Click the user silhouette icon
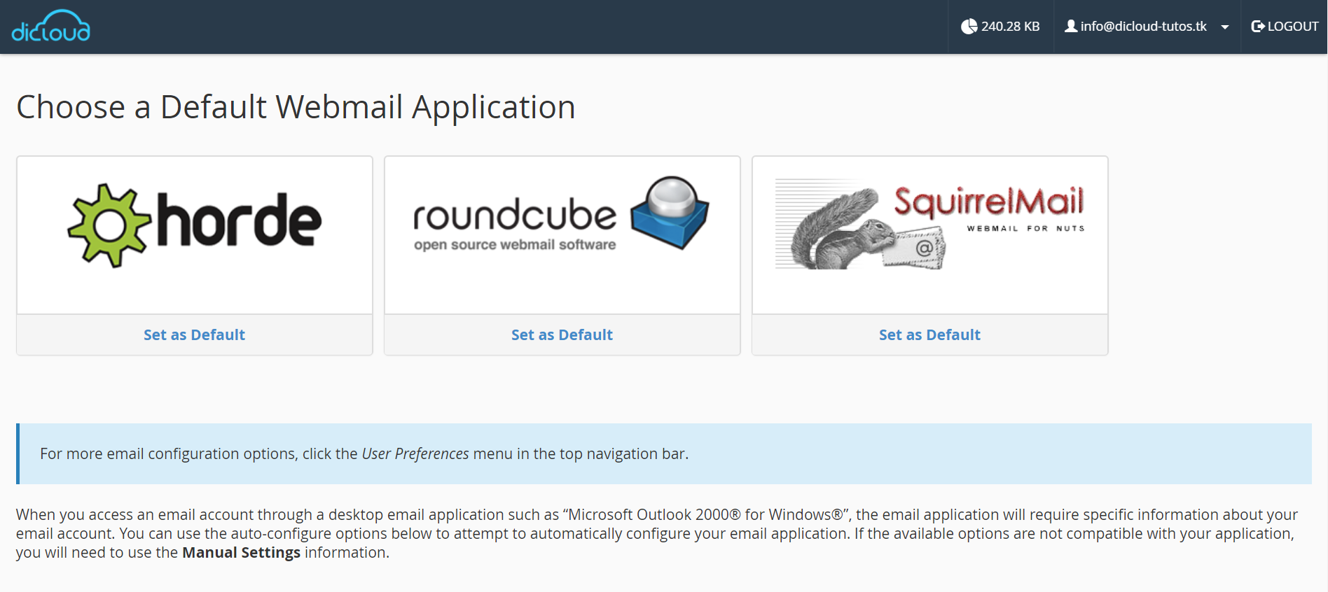This screenshot has width=1328, height=592. point(1071,26)
